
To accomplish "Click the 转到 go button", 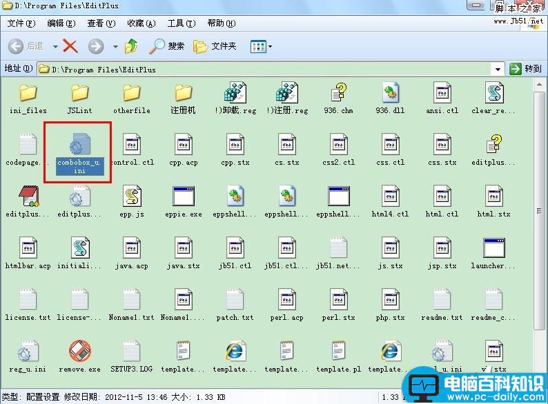I will [x=526, y=69].
